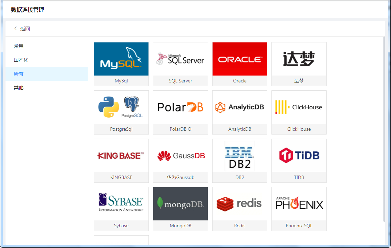391x248 pixels.
Task: Select the Redis connection icon
Action: click(x=239, y=204)
